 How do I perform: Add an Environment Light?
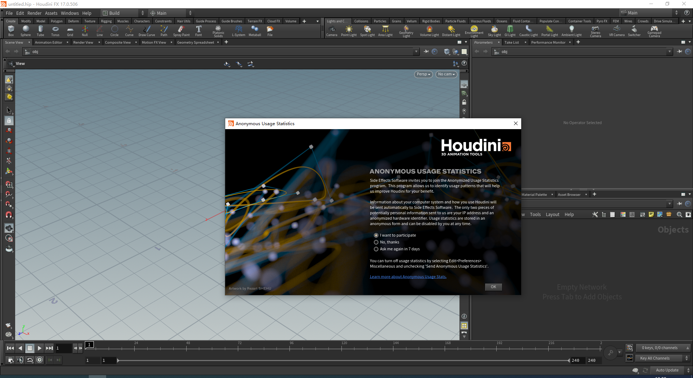(474, 31)
